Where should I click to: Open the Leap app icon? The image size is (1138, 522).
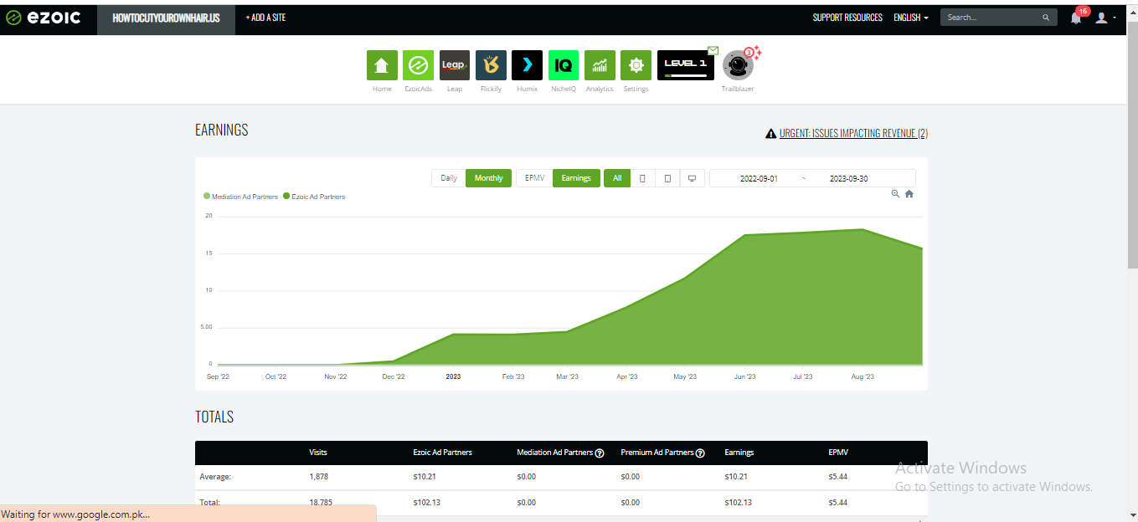[455, 65]
